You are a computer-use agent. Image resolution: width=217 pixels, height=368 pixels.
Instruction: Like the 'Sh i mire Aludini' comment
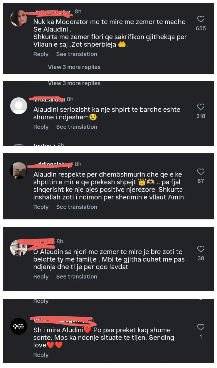coord(201,327)
